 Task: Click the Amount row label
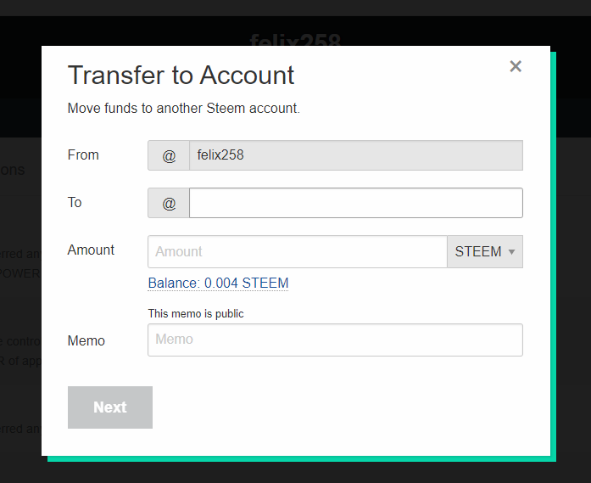(x=91, y=250)
